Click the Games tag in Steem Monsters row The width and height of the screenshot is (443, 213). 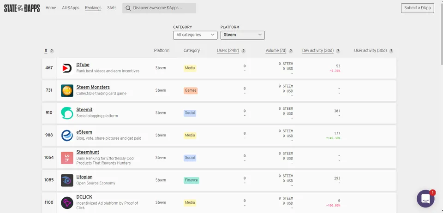click(191, 90)
